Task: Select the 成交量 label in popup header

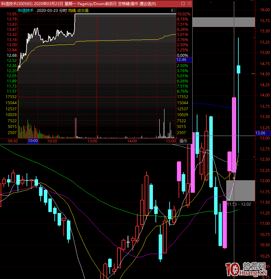Action: pyautogui.click(x=83, y=11)
